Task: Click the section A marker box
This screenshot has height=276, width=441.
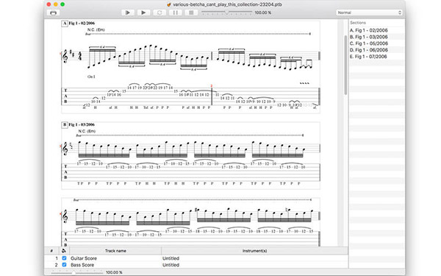Action: pos(65,24)
